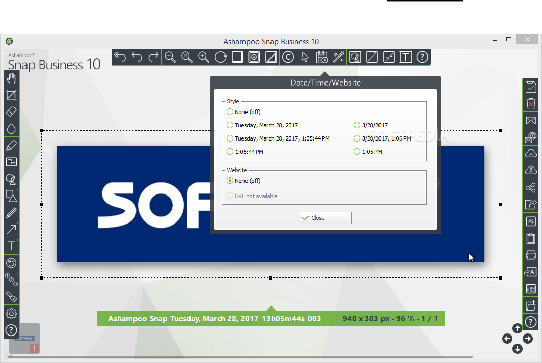
Task: Zoom out with the minus magnifier
Action: (x=170, y=57)
